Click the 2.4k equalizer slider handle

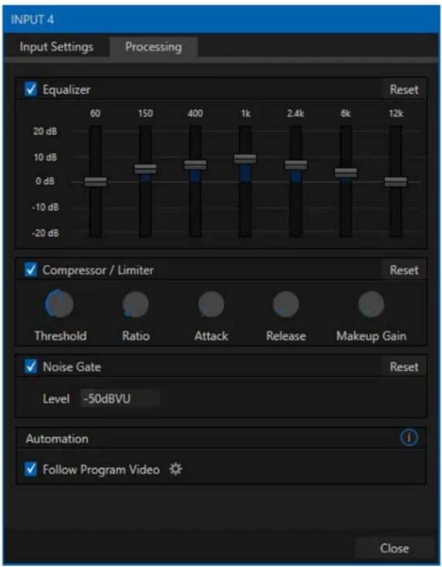tap(296, 165)
